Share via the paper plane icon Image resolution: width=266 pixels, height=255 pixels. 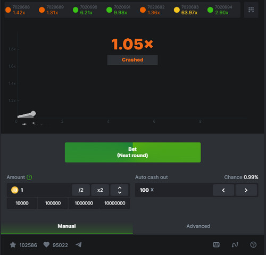[x=79, y=245]
